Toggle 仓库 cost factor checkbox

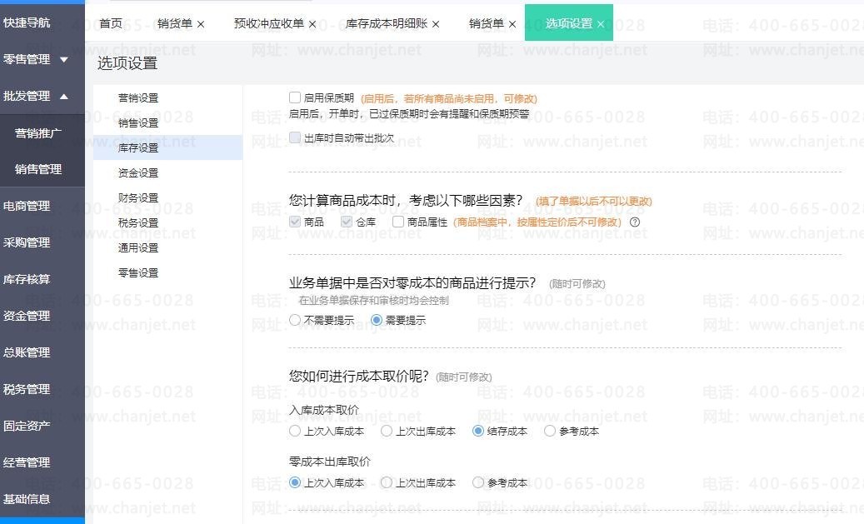tap(346, 222)
